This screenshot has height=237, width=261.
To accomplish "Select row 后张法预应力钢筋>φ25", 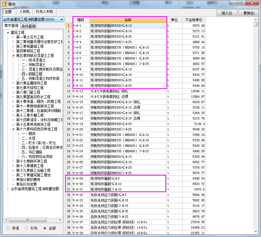I will (128, 217).
